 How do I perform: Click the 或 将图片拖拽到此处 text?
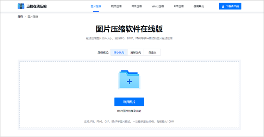[x=129, y=111]
